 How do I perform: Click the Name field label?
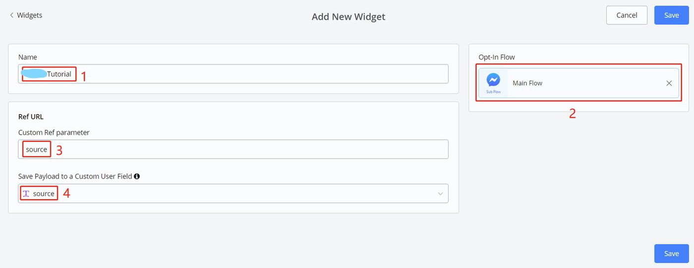click(28, 57)
